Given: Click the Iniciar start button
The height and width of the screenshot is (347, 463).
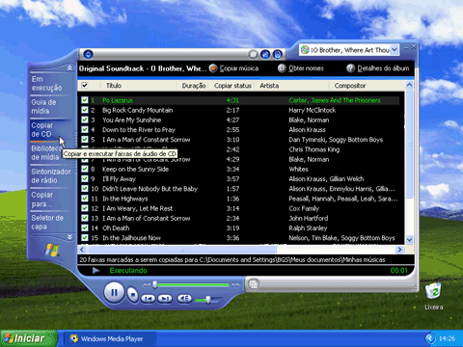Looking at the screenshot, I should click(x=28, y=338).
